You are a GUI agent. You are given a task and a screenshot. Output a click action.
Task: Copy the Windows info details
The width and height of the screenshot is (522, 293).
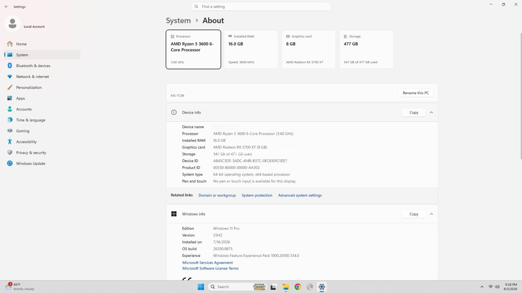tap(414, 214)
